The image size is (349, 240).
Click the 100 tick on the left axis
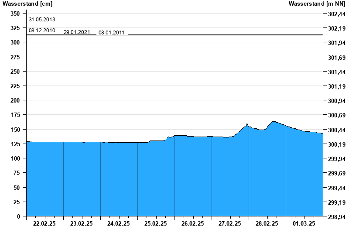(15, 158)
